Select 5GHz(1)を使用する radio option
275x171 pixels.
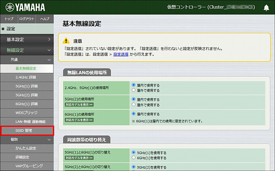[133, 152]
